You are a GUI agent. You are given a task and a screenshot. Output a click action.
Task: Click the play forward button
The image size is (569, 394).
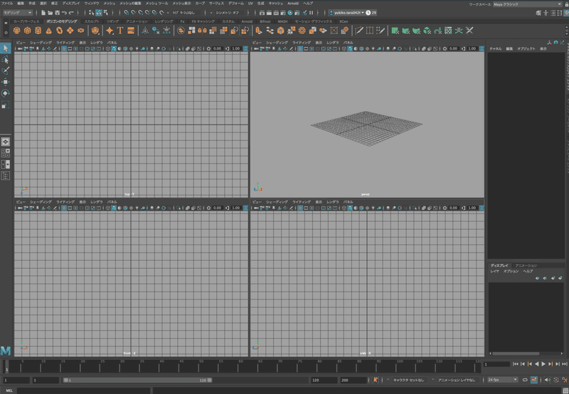tap(543, 364)
